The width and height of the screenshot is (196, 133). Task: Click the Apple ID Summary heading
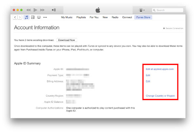[27, 63]
